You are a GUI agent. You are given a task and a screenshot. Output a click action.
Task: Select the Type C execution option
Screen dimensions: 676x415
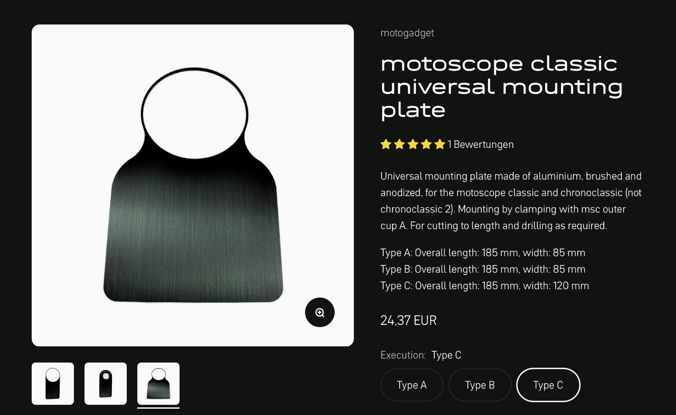[548, 385]
